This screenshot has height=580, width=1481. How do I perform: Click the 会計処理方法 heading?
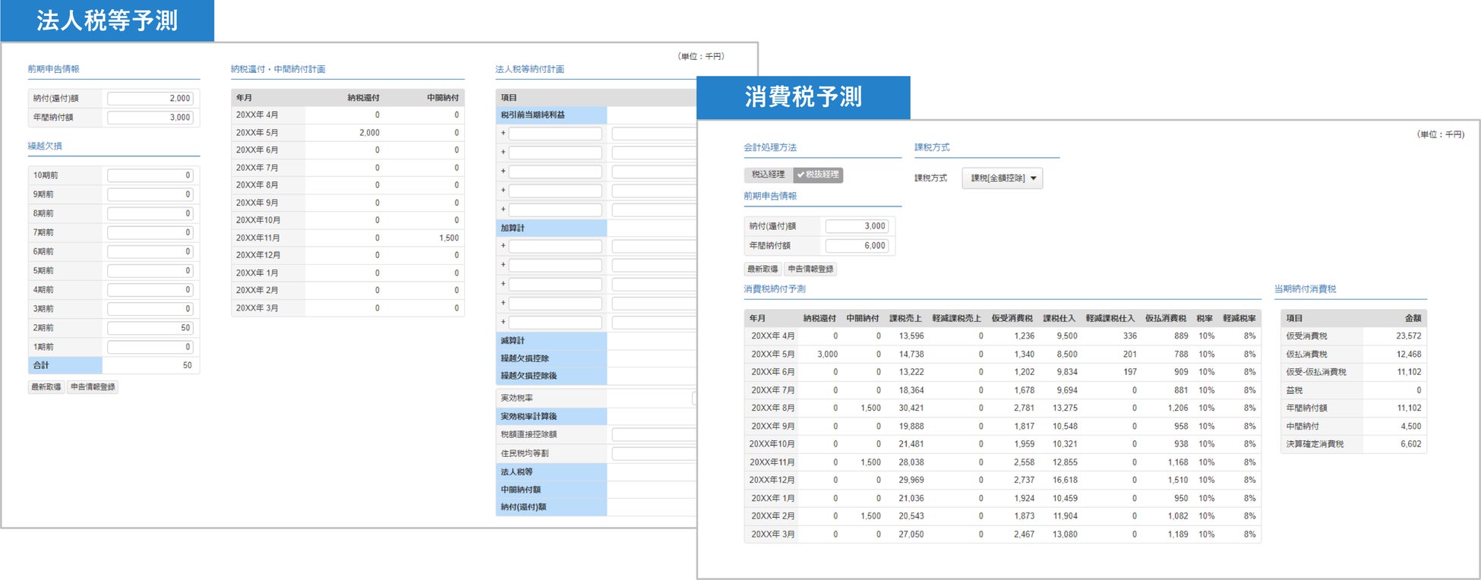pyautogui.click(x=770, y=147)
